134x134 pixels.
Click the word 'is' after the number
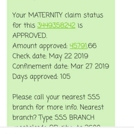(80, 25)
